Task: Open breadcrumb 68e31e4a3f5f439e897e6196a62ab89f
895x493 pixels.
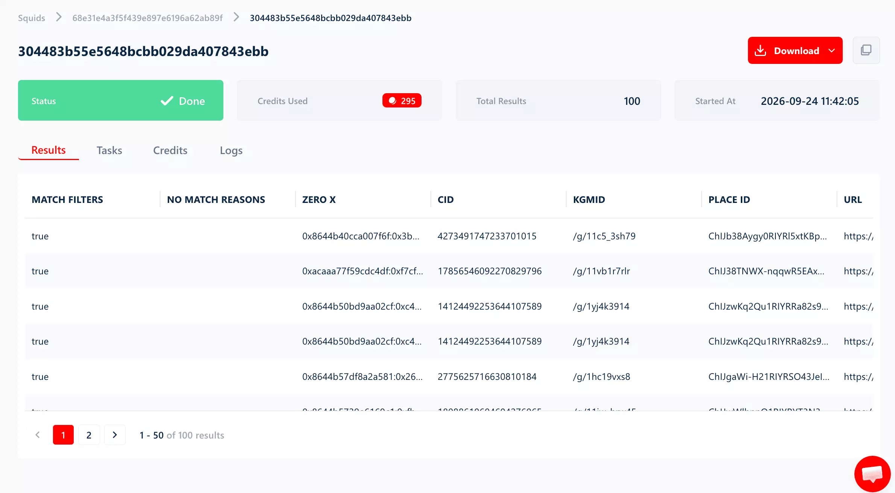Action: (x=147, y=18)
